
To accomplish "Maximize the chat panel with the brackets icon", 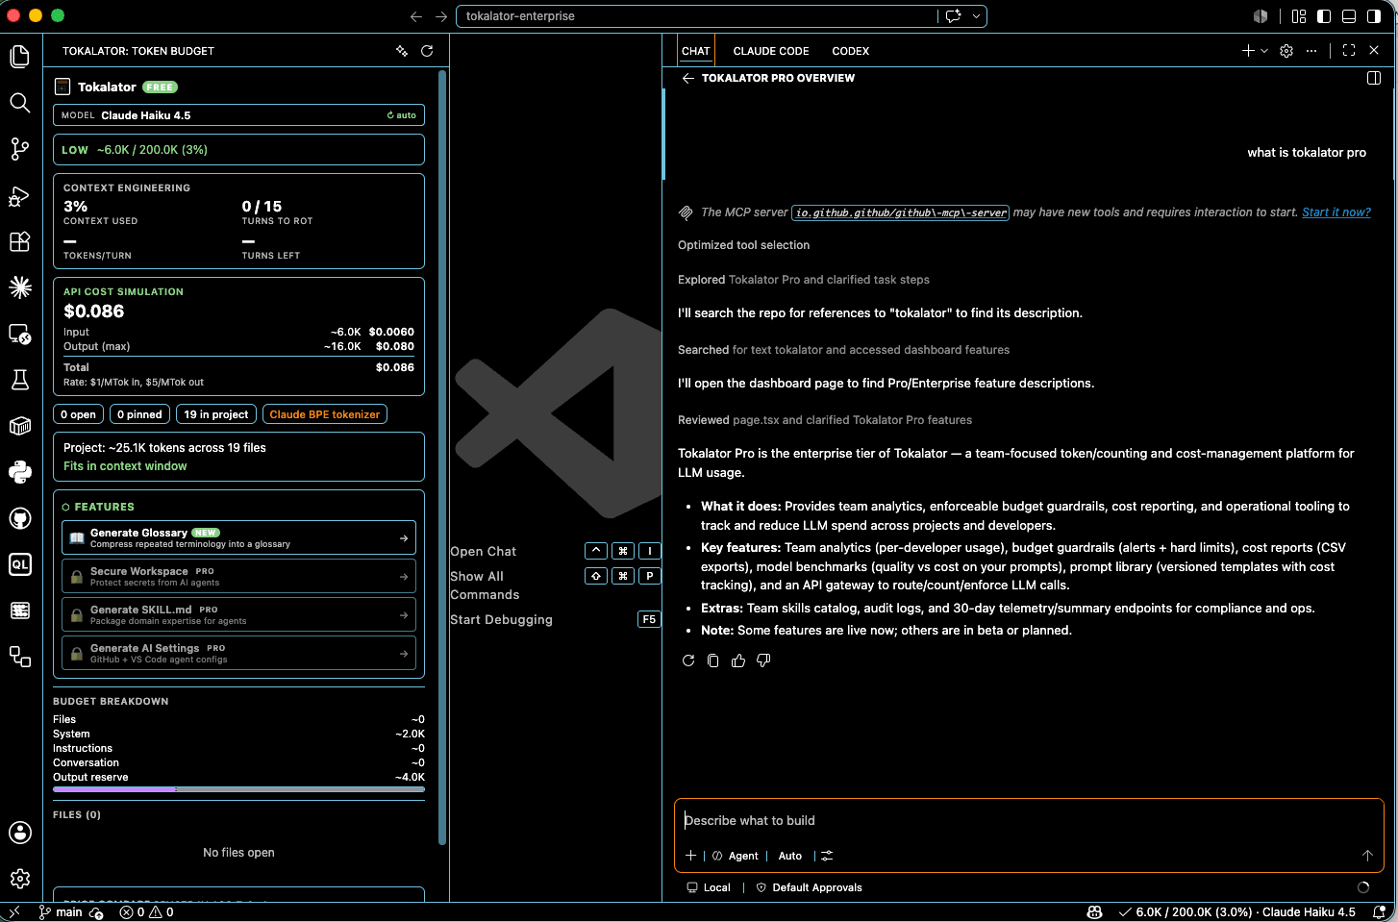I will [1349, 51].
